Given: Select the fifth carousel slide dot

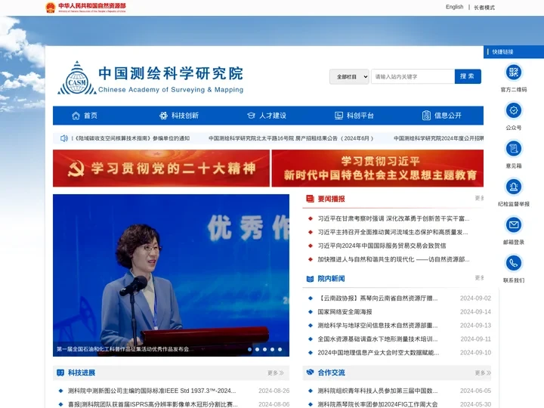Looking at the screenshot, I should [x=280, y=349].
